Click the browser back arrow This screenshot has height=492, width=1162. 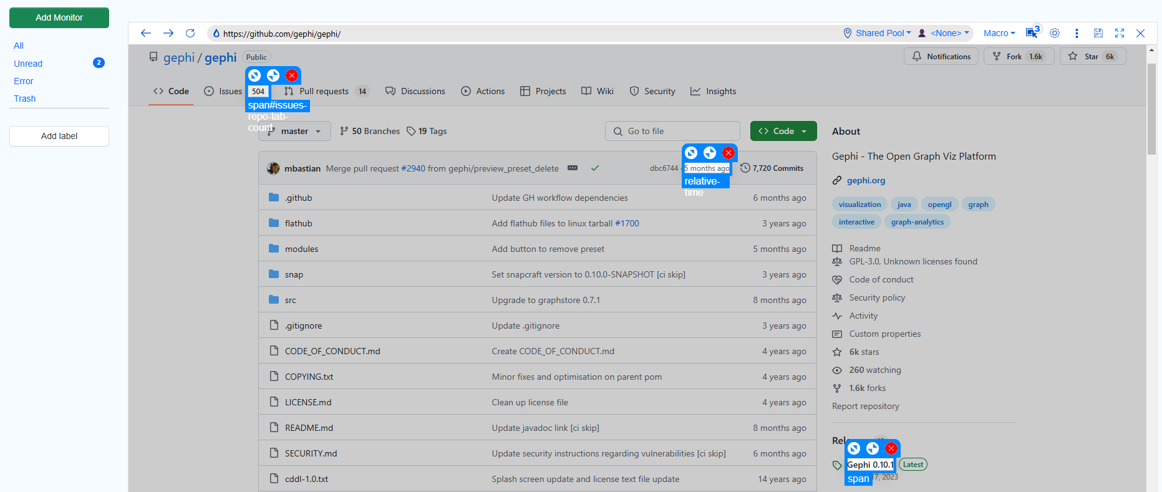(146, 33)
